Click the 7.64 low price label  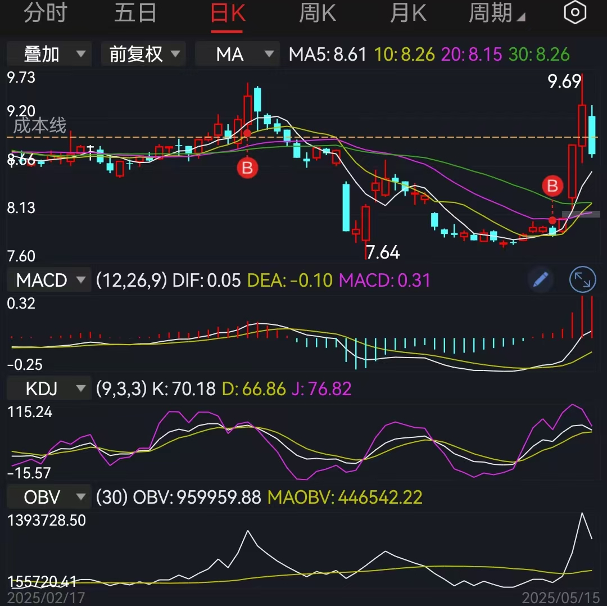(382, 252)
